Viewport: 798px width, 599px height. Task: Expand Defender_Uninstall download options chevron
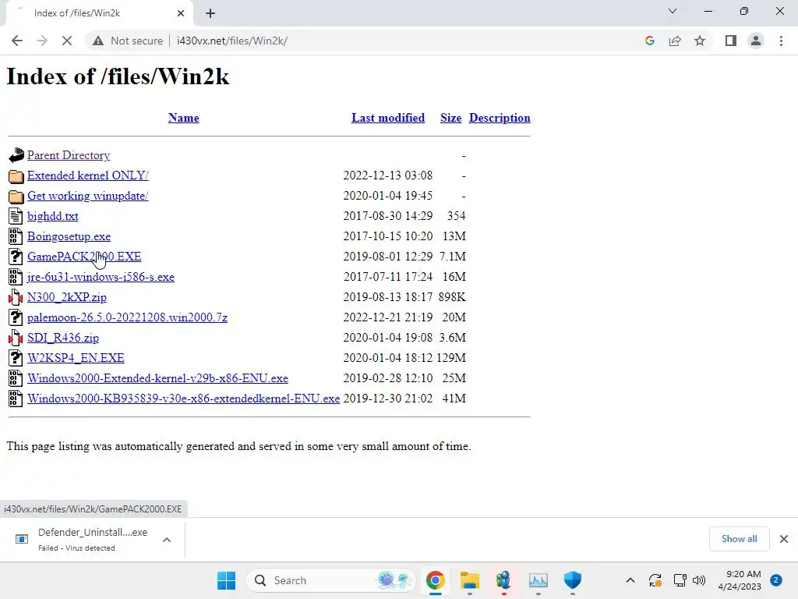(x=167, y=540)
